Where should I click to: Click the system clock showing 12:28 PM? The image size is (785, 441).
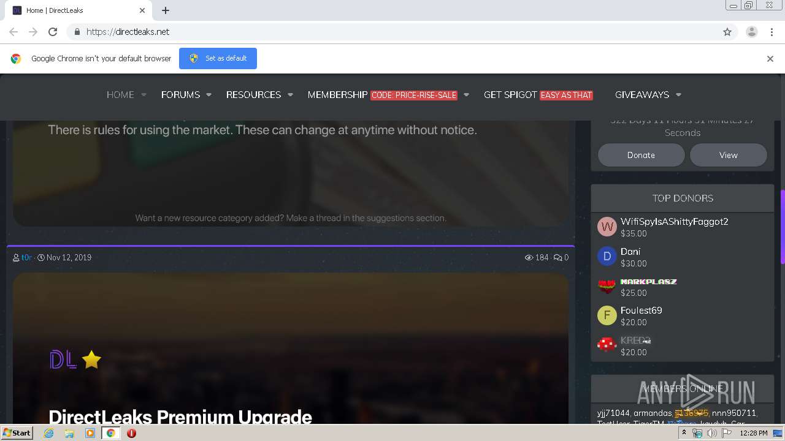coord(754,433)
